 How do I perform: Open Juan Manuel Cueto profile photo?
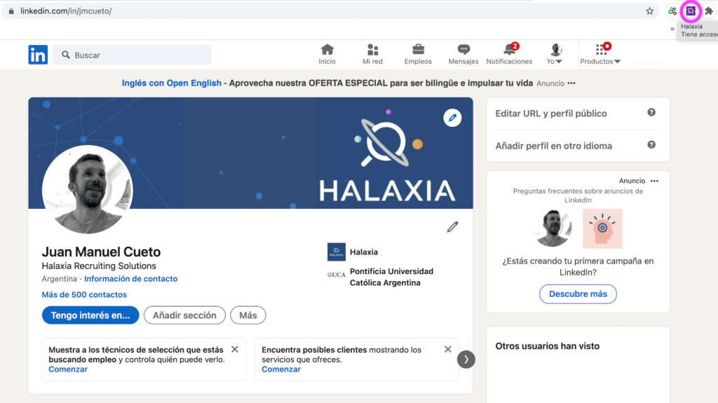[88, 189]
